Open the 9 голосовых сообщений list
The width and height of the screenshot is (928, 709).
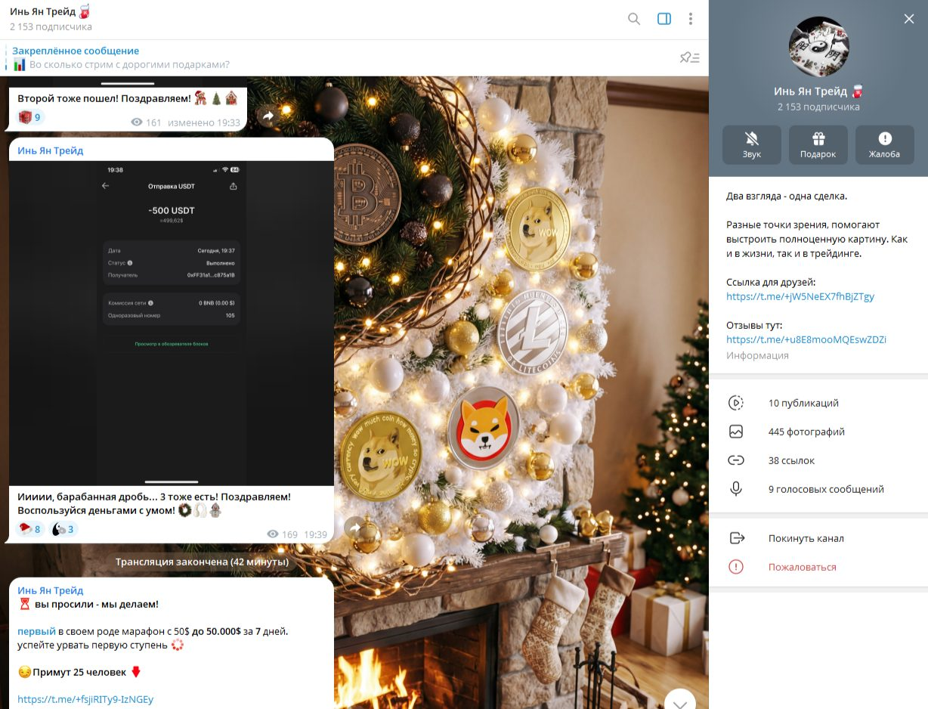coord(818,489)
